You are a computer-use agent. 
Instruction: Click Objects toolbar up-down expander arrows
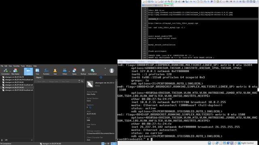(x=79, y=81)
